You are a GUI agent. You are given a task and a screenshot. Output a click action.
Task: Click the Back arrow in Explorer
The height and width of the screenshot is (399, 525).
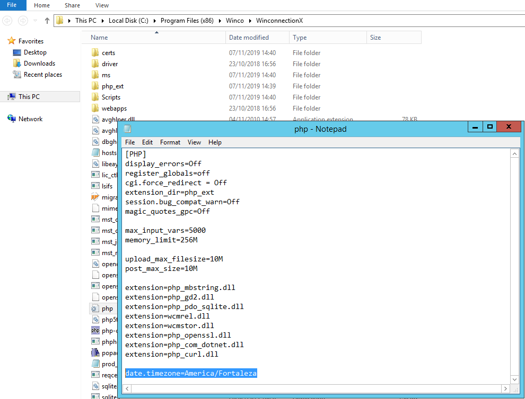click(7, 21)
